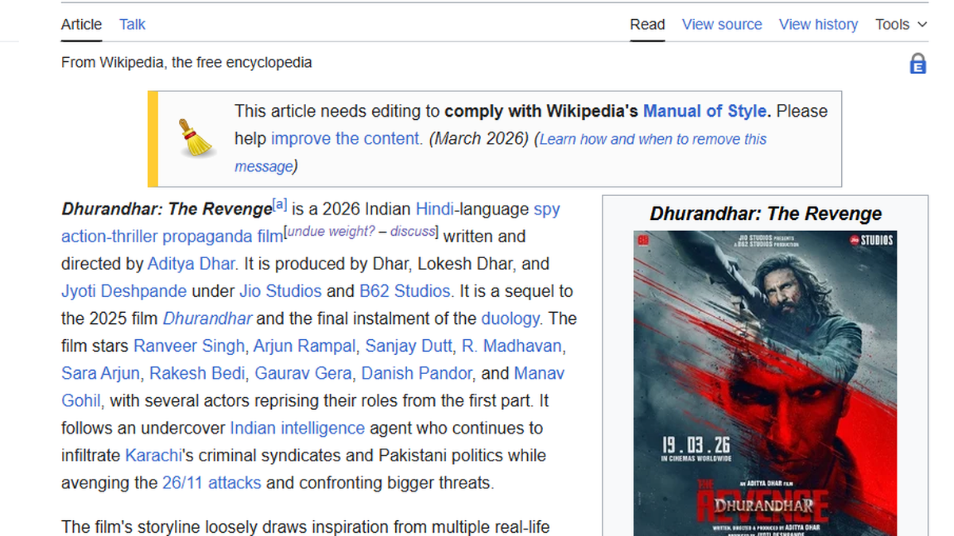The height and width of the screenshot is (536, 954).
Task: Click the 'improve the content' link
Action: 345,139
